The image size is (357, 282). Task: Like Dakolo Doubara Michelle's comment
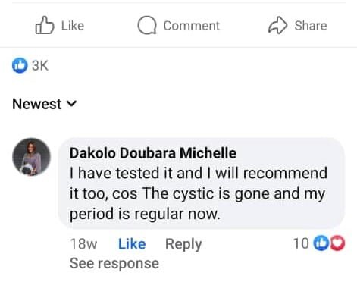click(132, 244)
